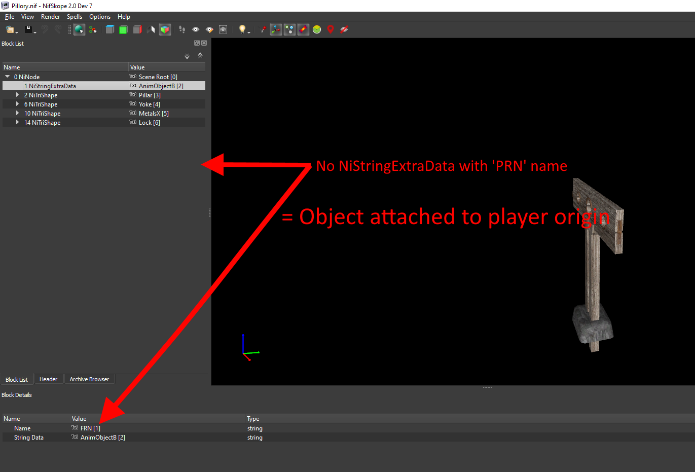Select the String Data row label
Image resolution: width=695 pixels, height=472 pixels.
[x=29, y=438]
